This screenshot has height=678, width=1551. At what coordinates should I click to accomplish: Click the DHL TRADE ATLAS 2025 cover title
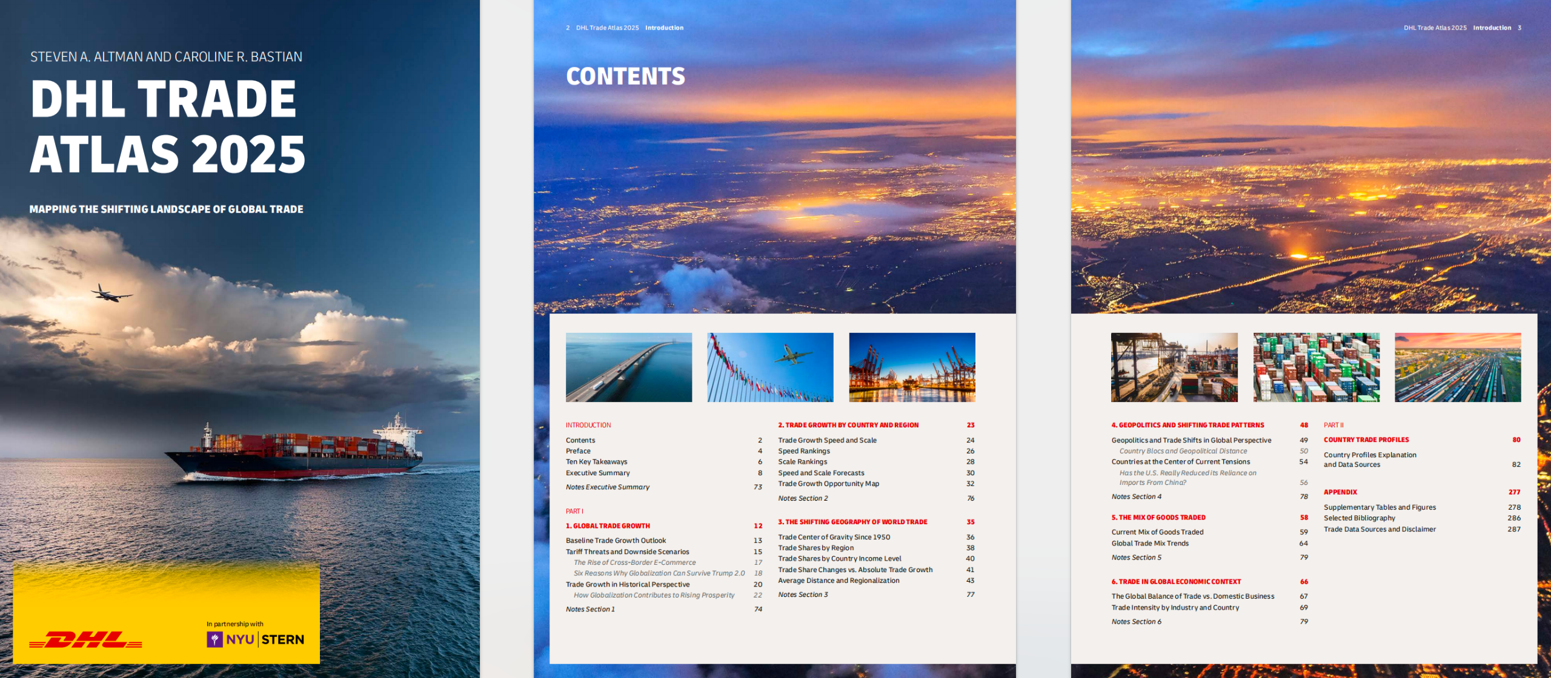(168, 126)
